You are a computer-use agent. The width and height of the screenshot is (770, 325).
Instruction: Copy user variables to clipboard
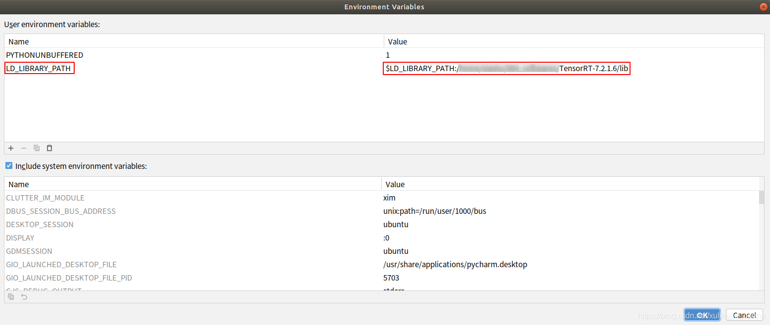pos(36,148)
